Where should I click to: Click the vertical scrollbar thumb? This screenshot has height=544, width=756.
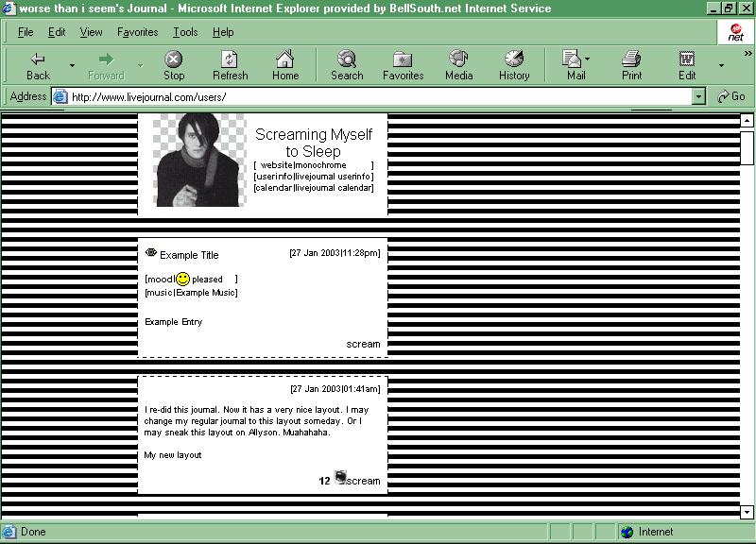747,146
